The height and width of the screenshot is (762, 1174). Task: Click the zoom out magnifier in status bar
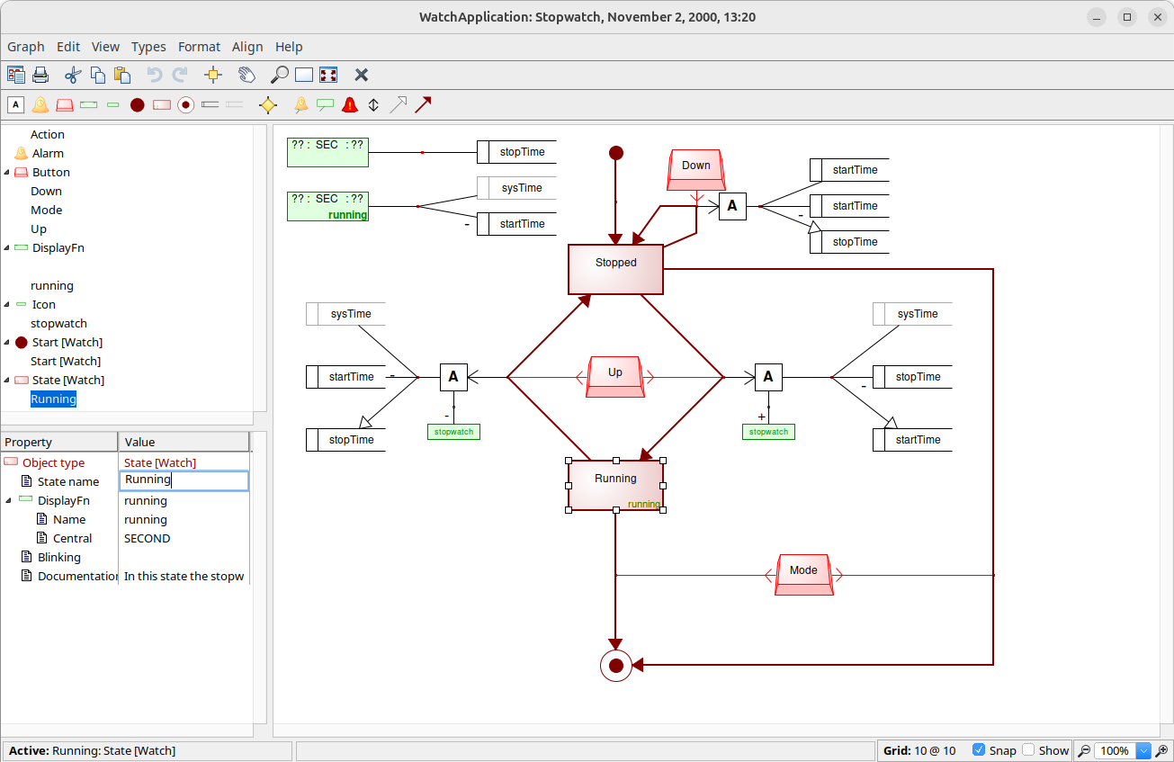click(1084, 750)
